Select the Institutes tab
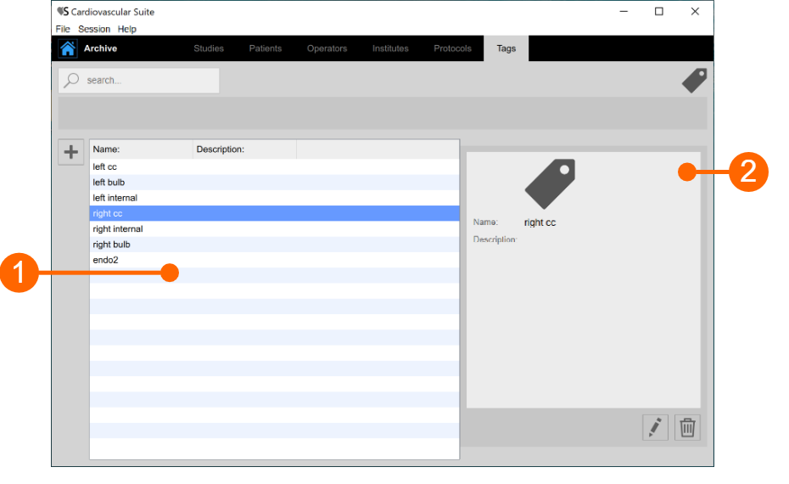 tap(390, 48)
